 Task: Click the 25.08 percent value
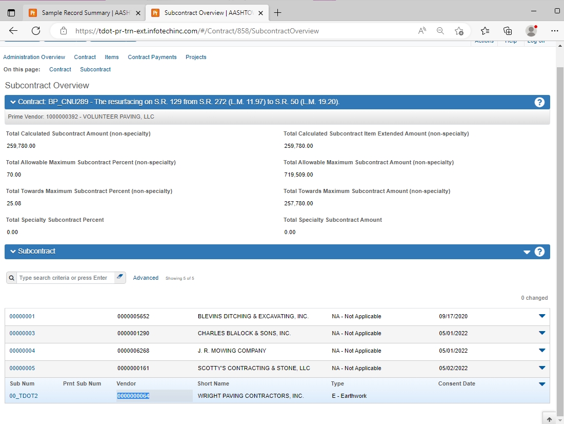(x=14, y=204)
